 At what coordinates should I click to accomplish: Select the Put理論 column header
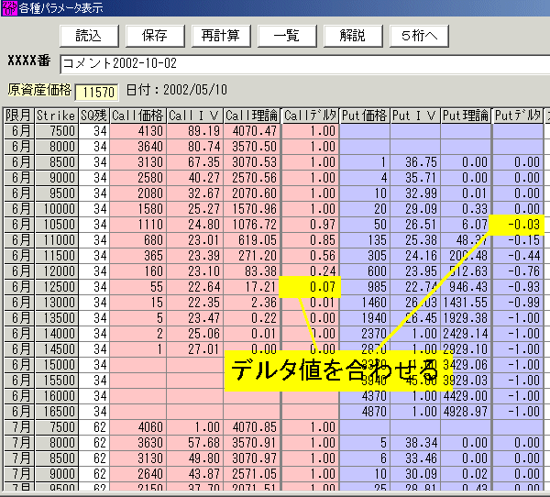(x=466, y=116)
